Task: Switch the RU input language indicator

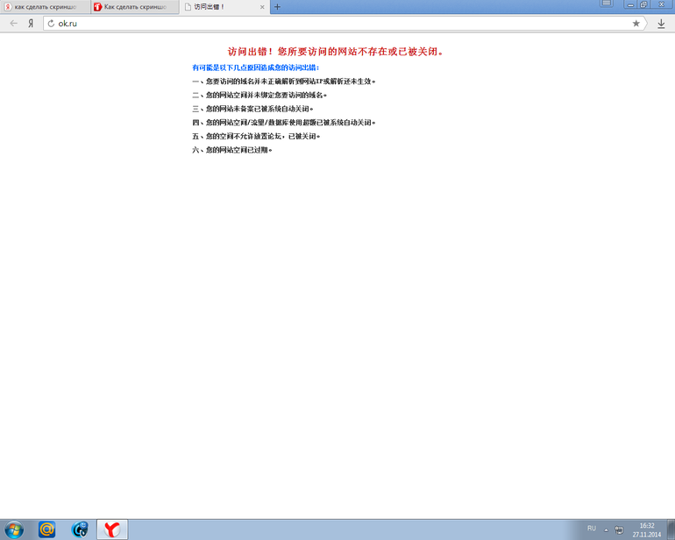Action: click(592, 529)
